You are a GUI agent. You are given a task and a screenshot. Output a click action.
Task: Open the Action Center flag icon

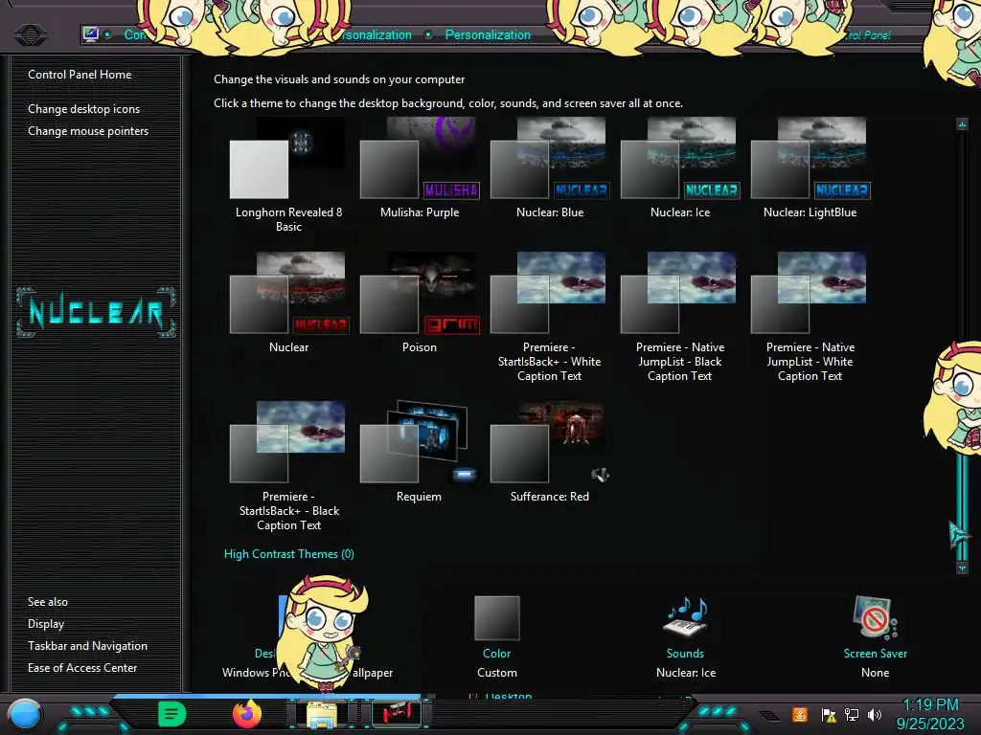point(829,715)
